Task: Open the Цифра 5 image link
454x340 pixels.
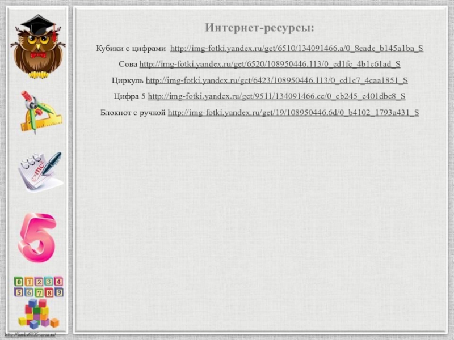Action: pos(276,96)
